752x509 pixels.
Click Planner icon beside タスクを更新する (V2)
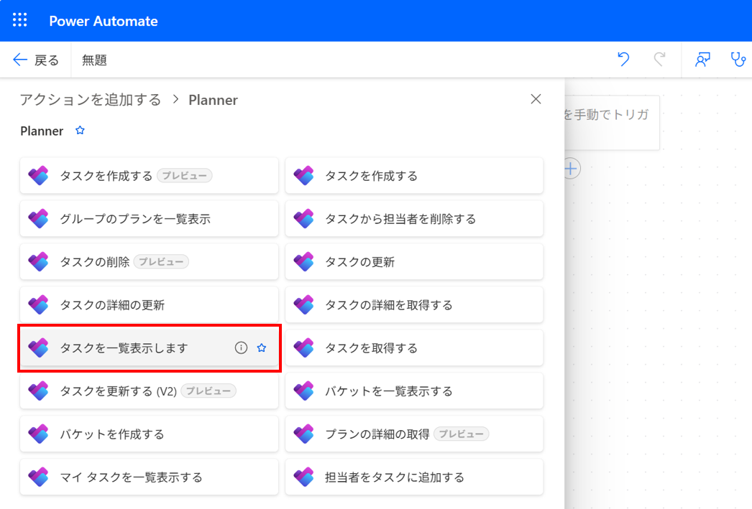click(38, 391)
